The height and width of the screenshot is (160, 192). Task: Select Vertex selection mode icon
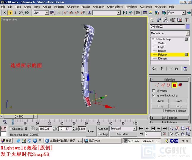click(x=157, y=85)
